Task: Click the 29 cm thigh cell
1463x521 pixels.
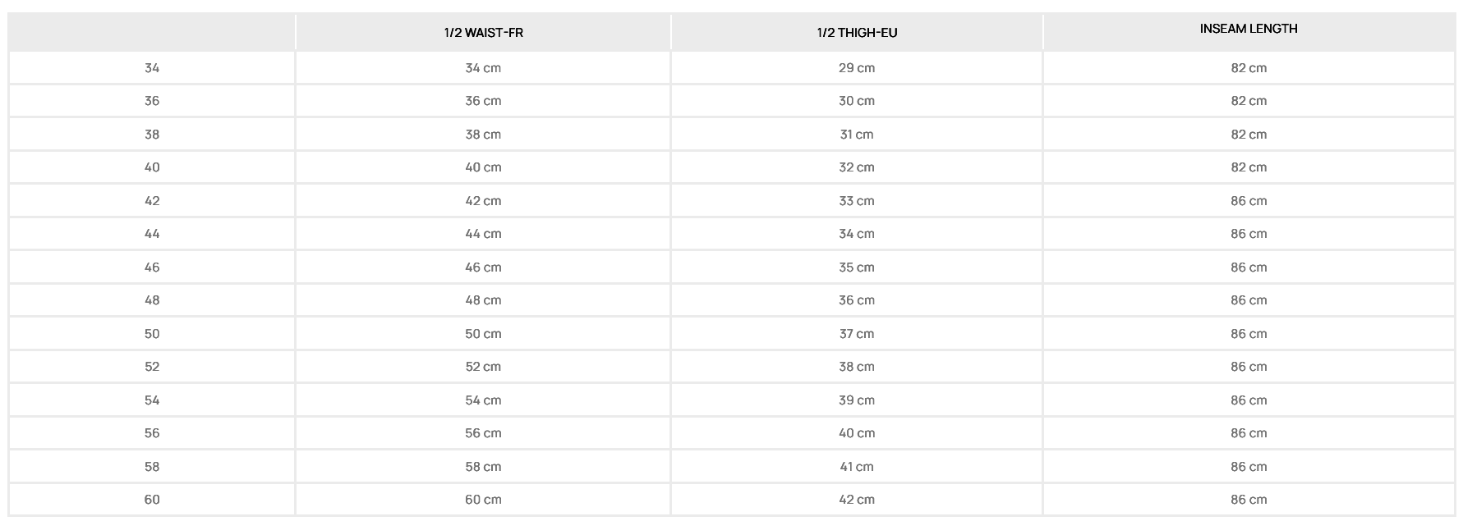Action: point(857,68)
